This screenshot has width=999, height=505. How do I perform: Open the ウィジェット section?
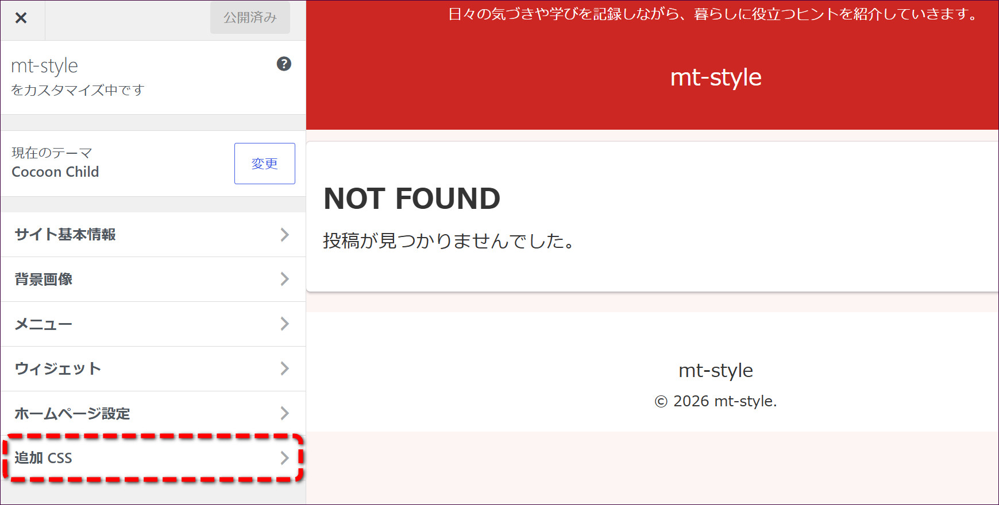(153, 369)
